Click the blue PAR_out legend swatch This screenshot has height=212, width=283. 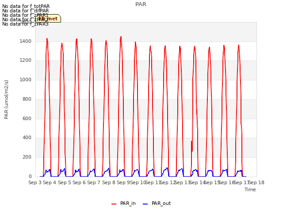point(145,204)
